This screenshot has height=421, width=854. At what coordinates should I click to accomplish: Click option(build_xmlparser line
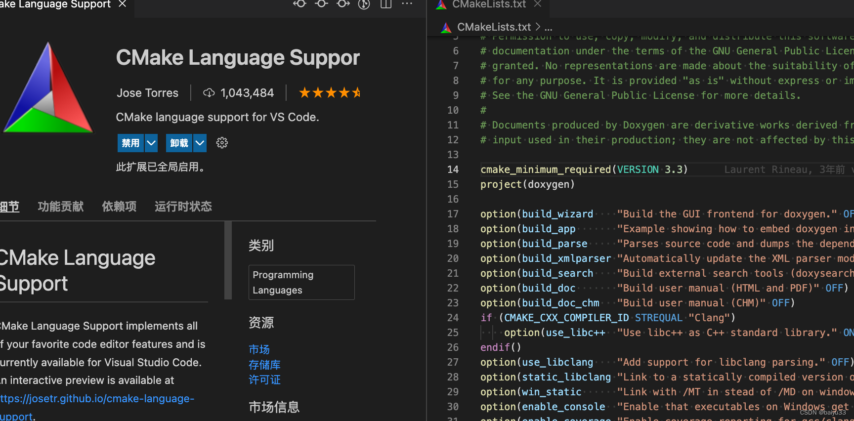(667, 258)
